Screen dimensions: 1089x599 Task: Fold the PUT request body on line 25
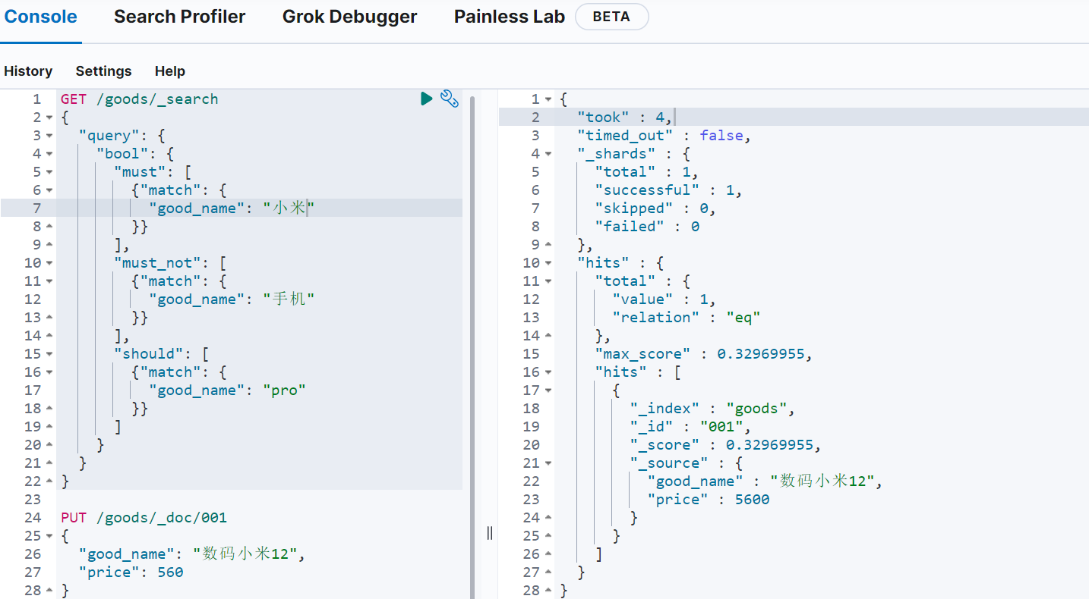(x=49, y=536)
